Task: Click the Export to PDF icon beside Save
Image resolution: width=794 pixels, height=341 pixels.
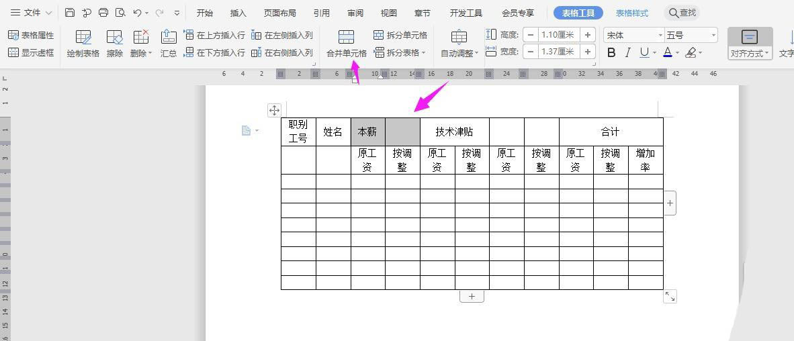Action: (x=87, y=13)
